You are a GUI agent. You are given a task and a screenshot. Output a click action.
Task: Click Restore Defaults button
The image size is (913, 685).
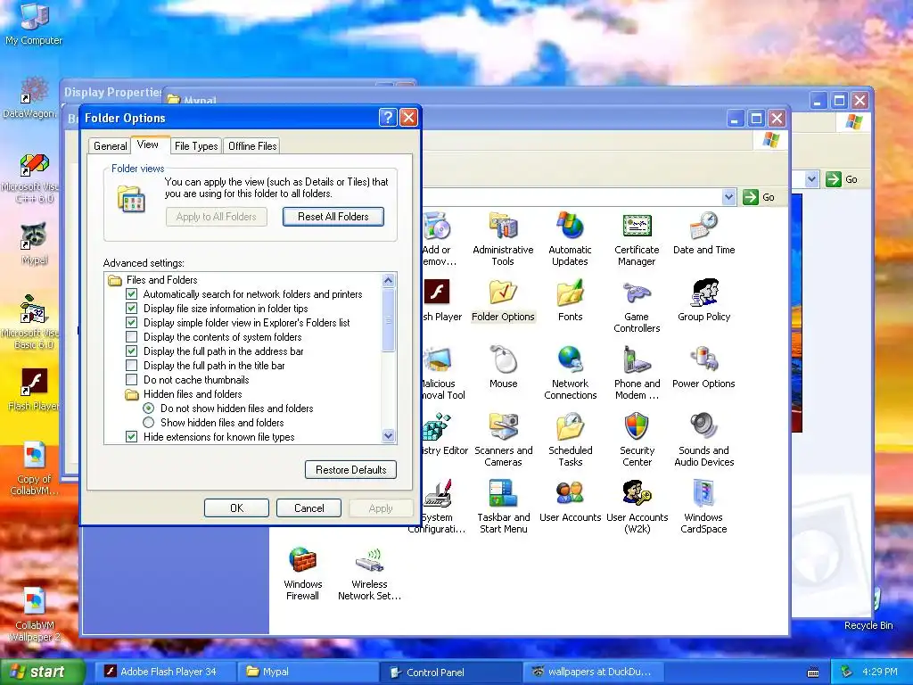[350, 469]
